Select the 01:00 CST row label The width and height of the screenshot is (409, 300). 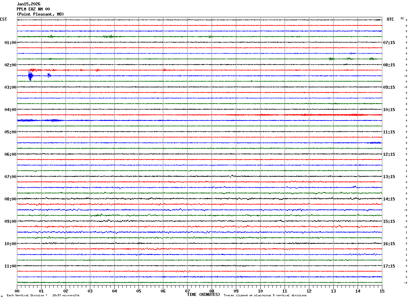coord(10,43)
